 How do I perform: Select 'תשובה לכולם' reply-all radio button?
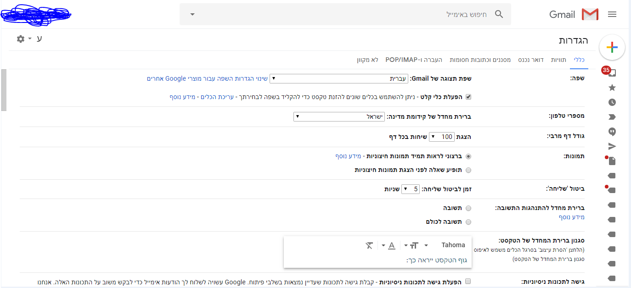tap(468, 222)
